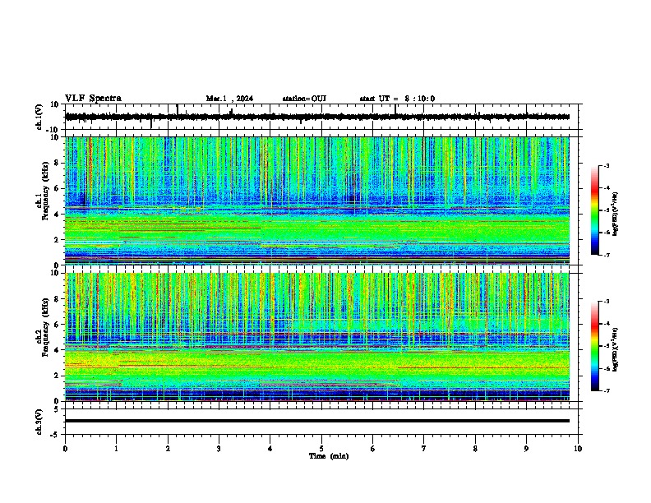The height and width of the screenshot is (503, 651).
Task: Click the "-7" value on ch.1 colorbar
Action: 607,255
